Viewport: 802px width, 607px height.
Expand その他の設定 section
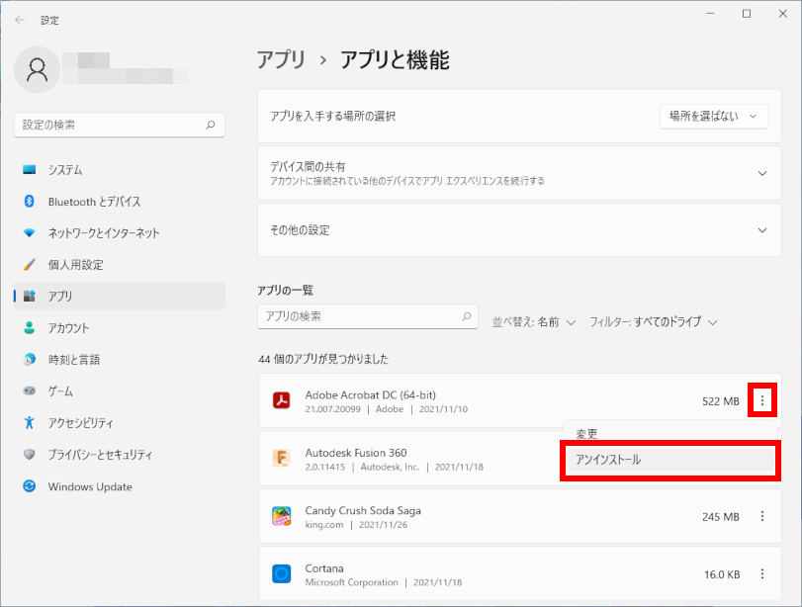(x=761, y=230)
